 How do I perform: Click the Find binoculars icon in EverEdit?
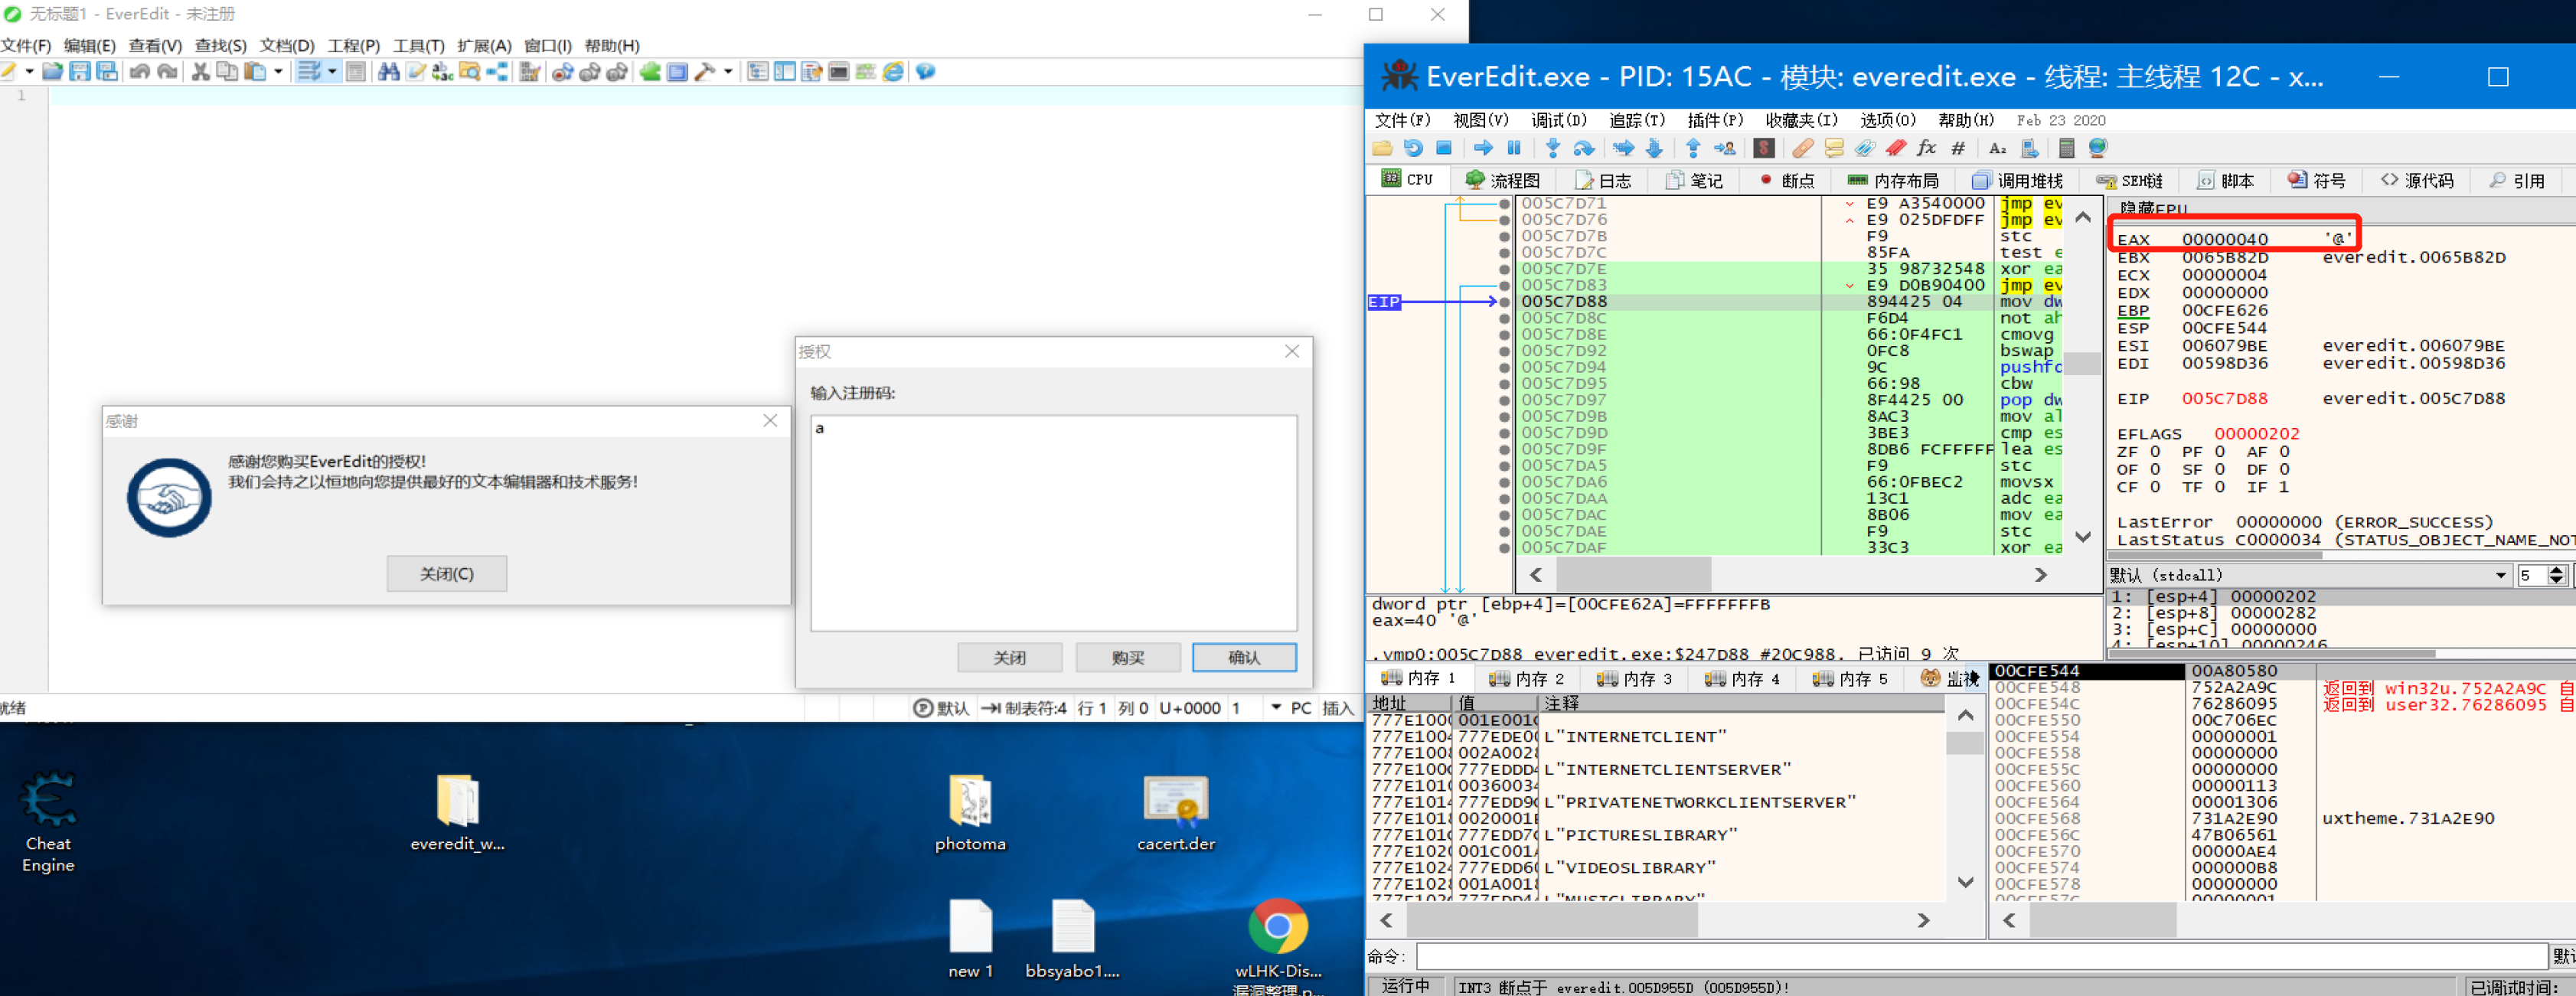tap(388, 71)
